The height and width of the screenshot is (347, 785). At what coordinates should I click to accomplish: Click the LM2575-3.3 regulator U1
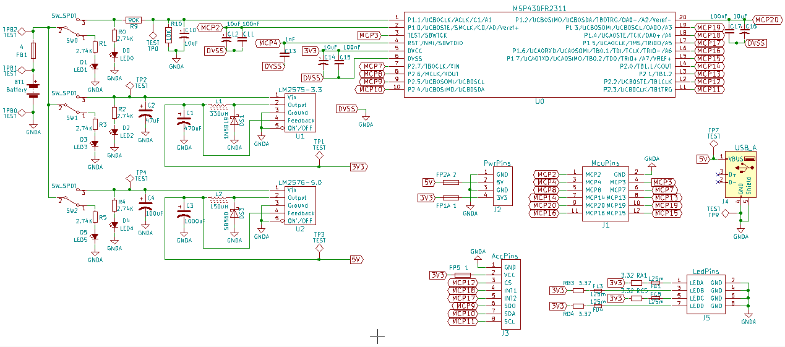tap(300, 113)
